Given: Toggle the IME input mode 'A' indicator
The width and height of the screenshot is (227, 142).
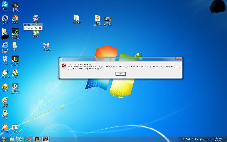Looking at the screenshot, I should tap(186, 139).
